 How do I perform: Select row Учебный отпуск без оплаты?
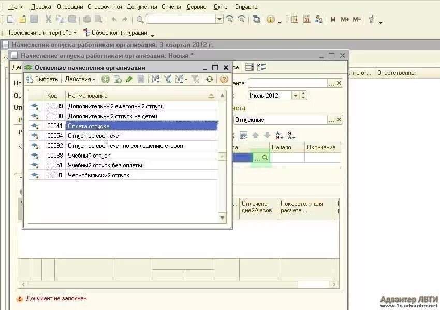pos(123,165)
